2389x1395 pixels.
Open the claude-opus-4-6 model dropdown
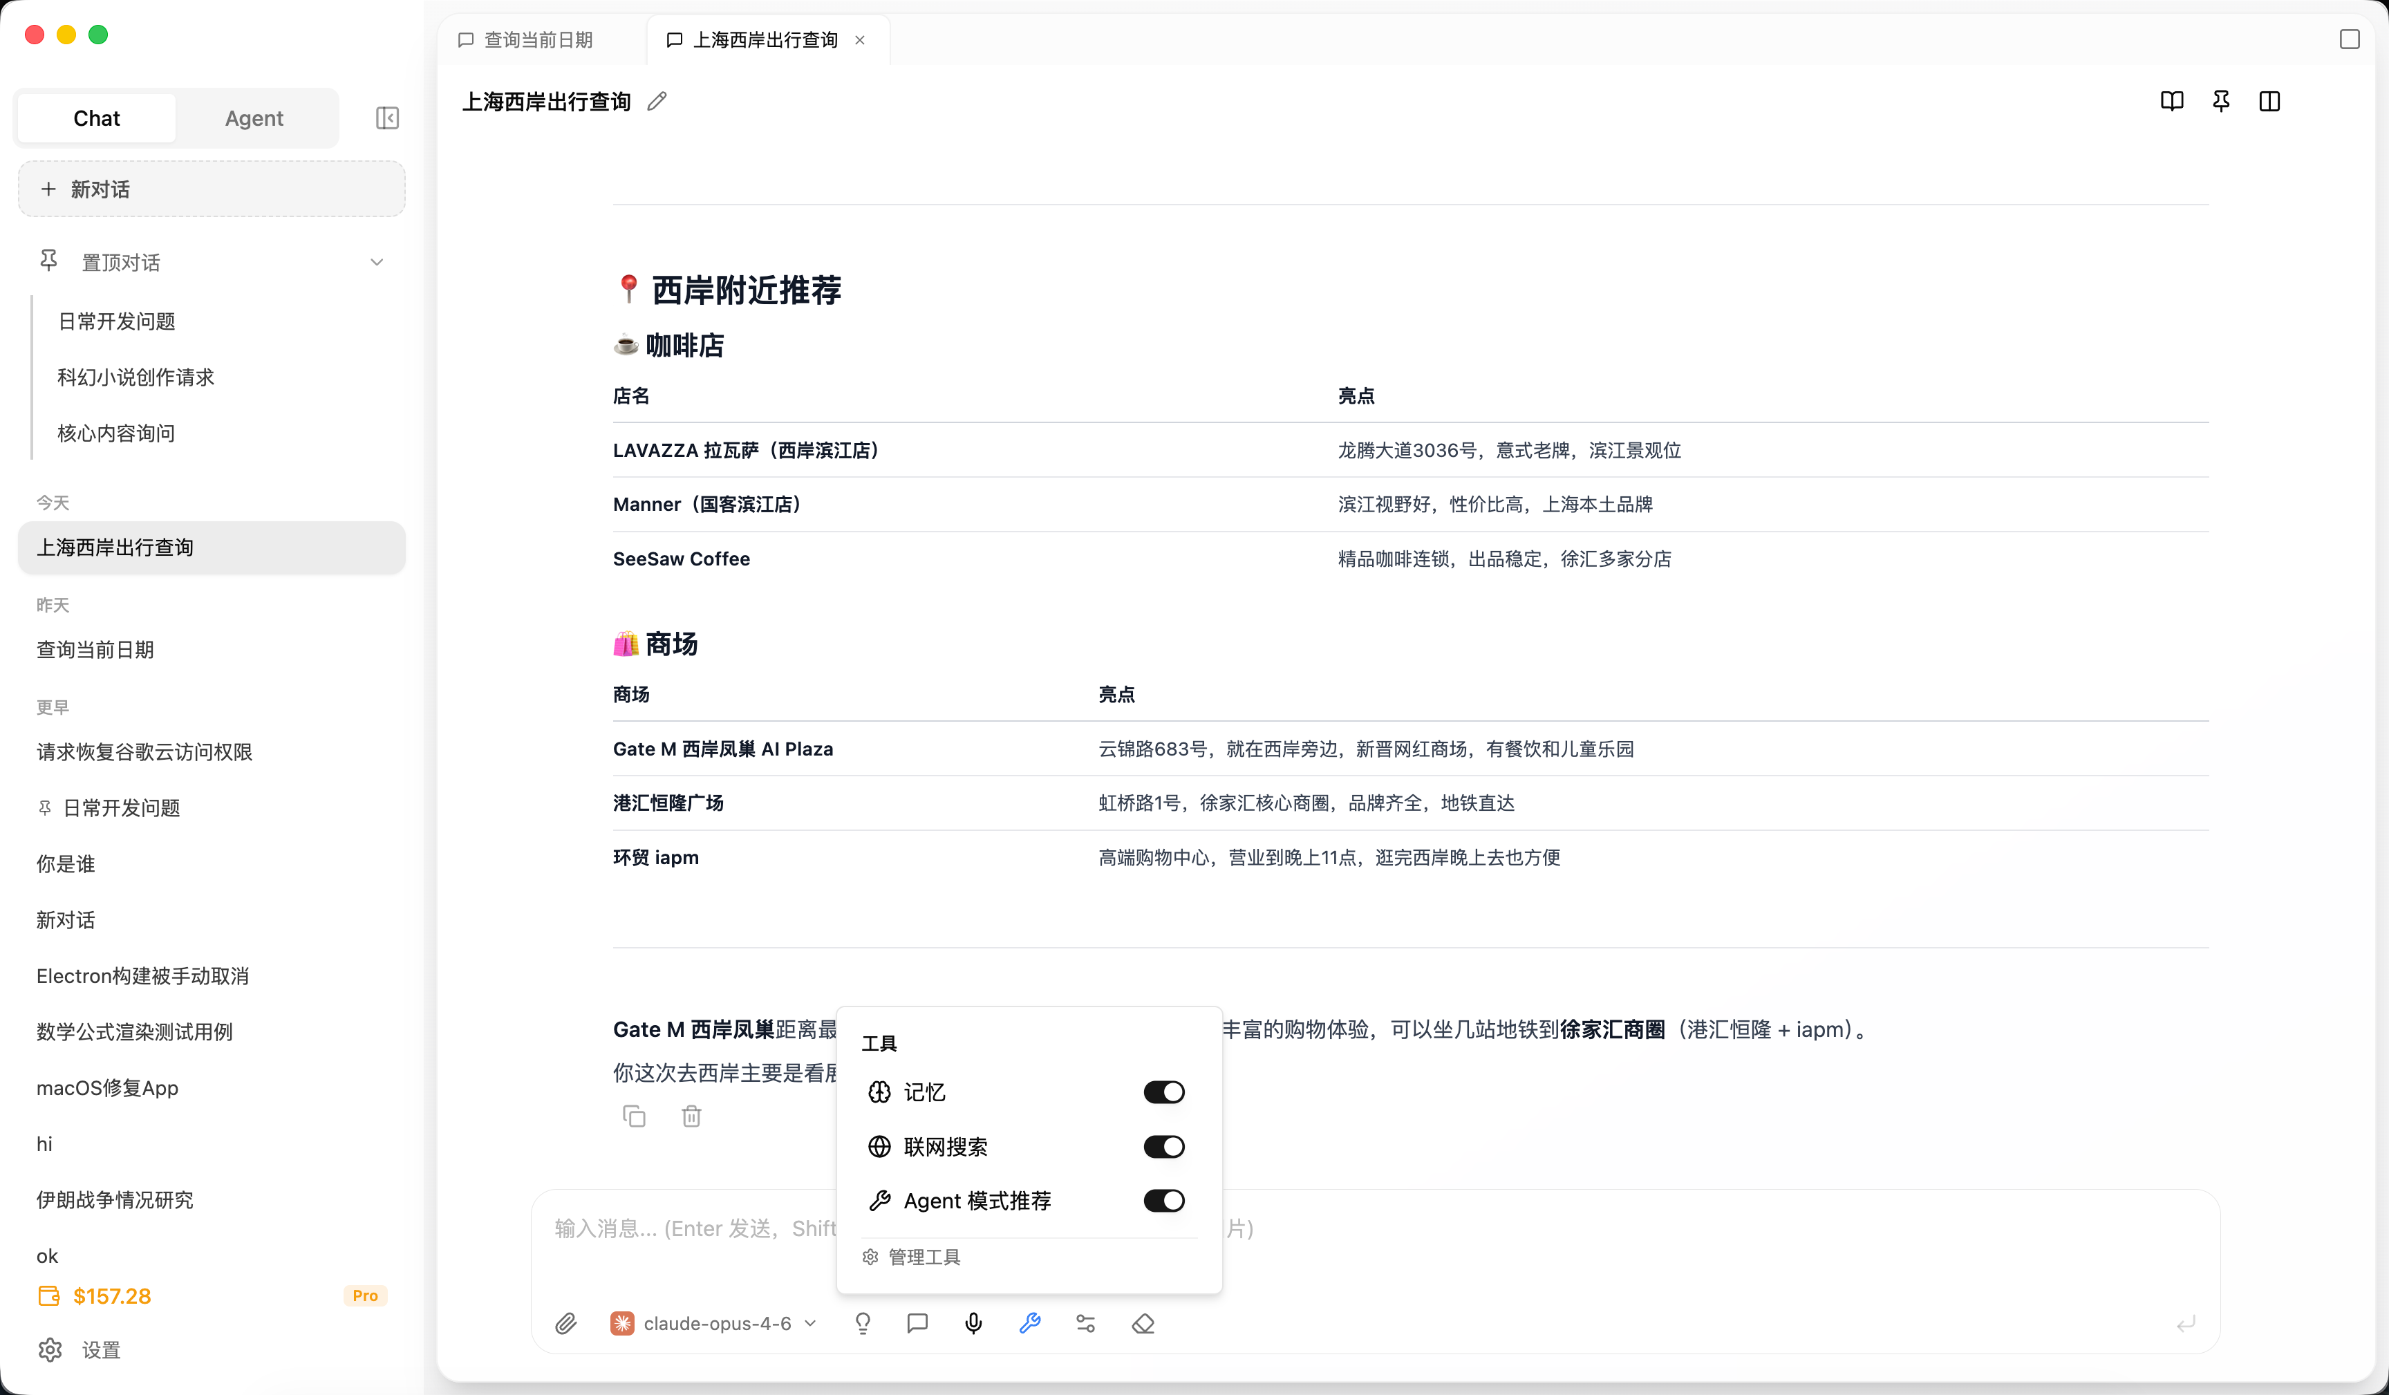715,1323
